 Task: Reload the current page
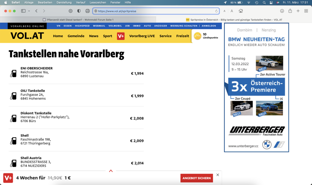point(216,11)
